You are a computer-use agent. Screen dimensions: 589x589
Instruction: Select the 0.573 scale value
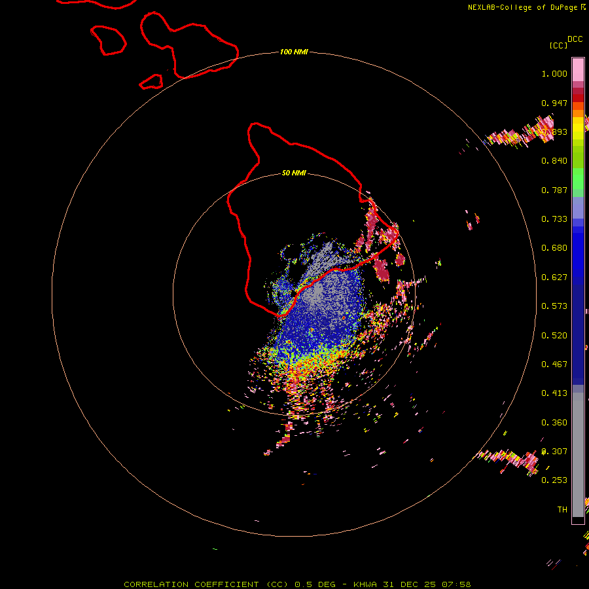click(554, 306)
